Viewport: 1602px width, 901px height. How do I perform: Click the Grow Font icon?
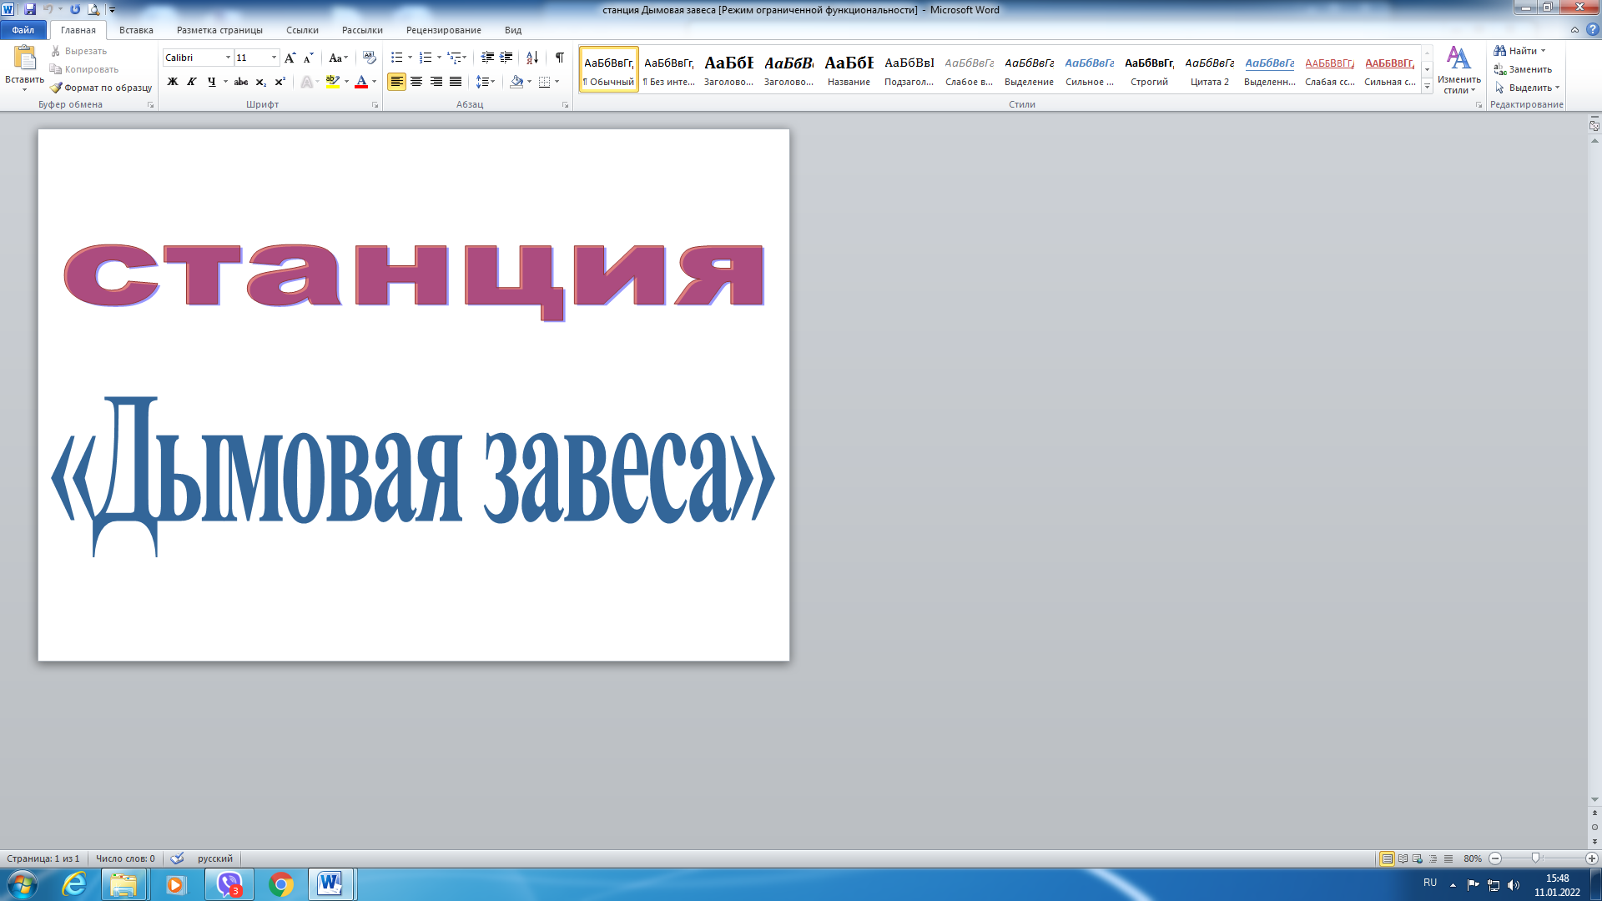tap(290, 58)
